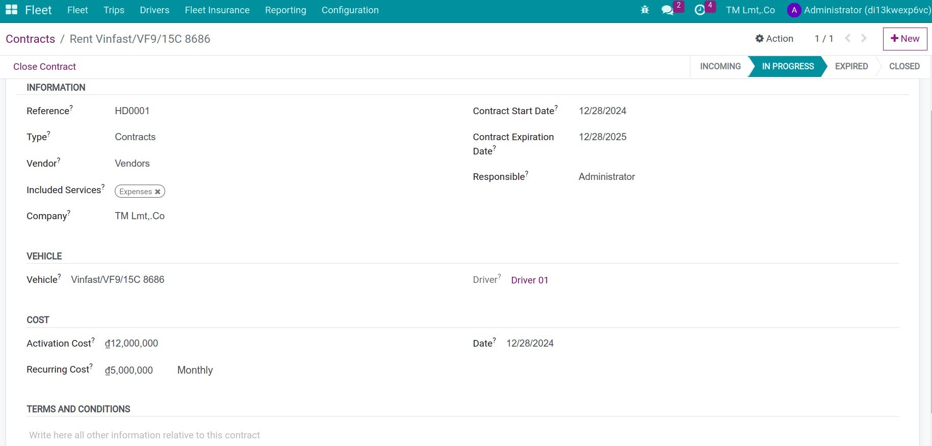This screenshot has height=446, width=932.
Task: Open the Vendor field dropdown
Action: pos(132,163)
